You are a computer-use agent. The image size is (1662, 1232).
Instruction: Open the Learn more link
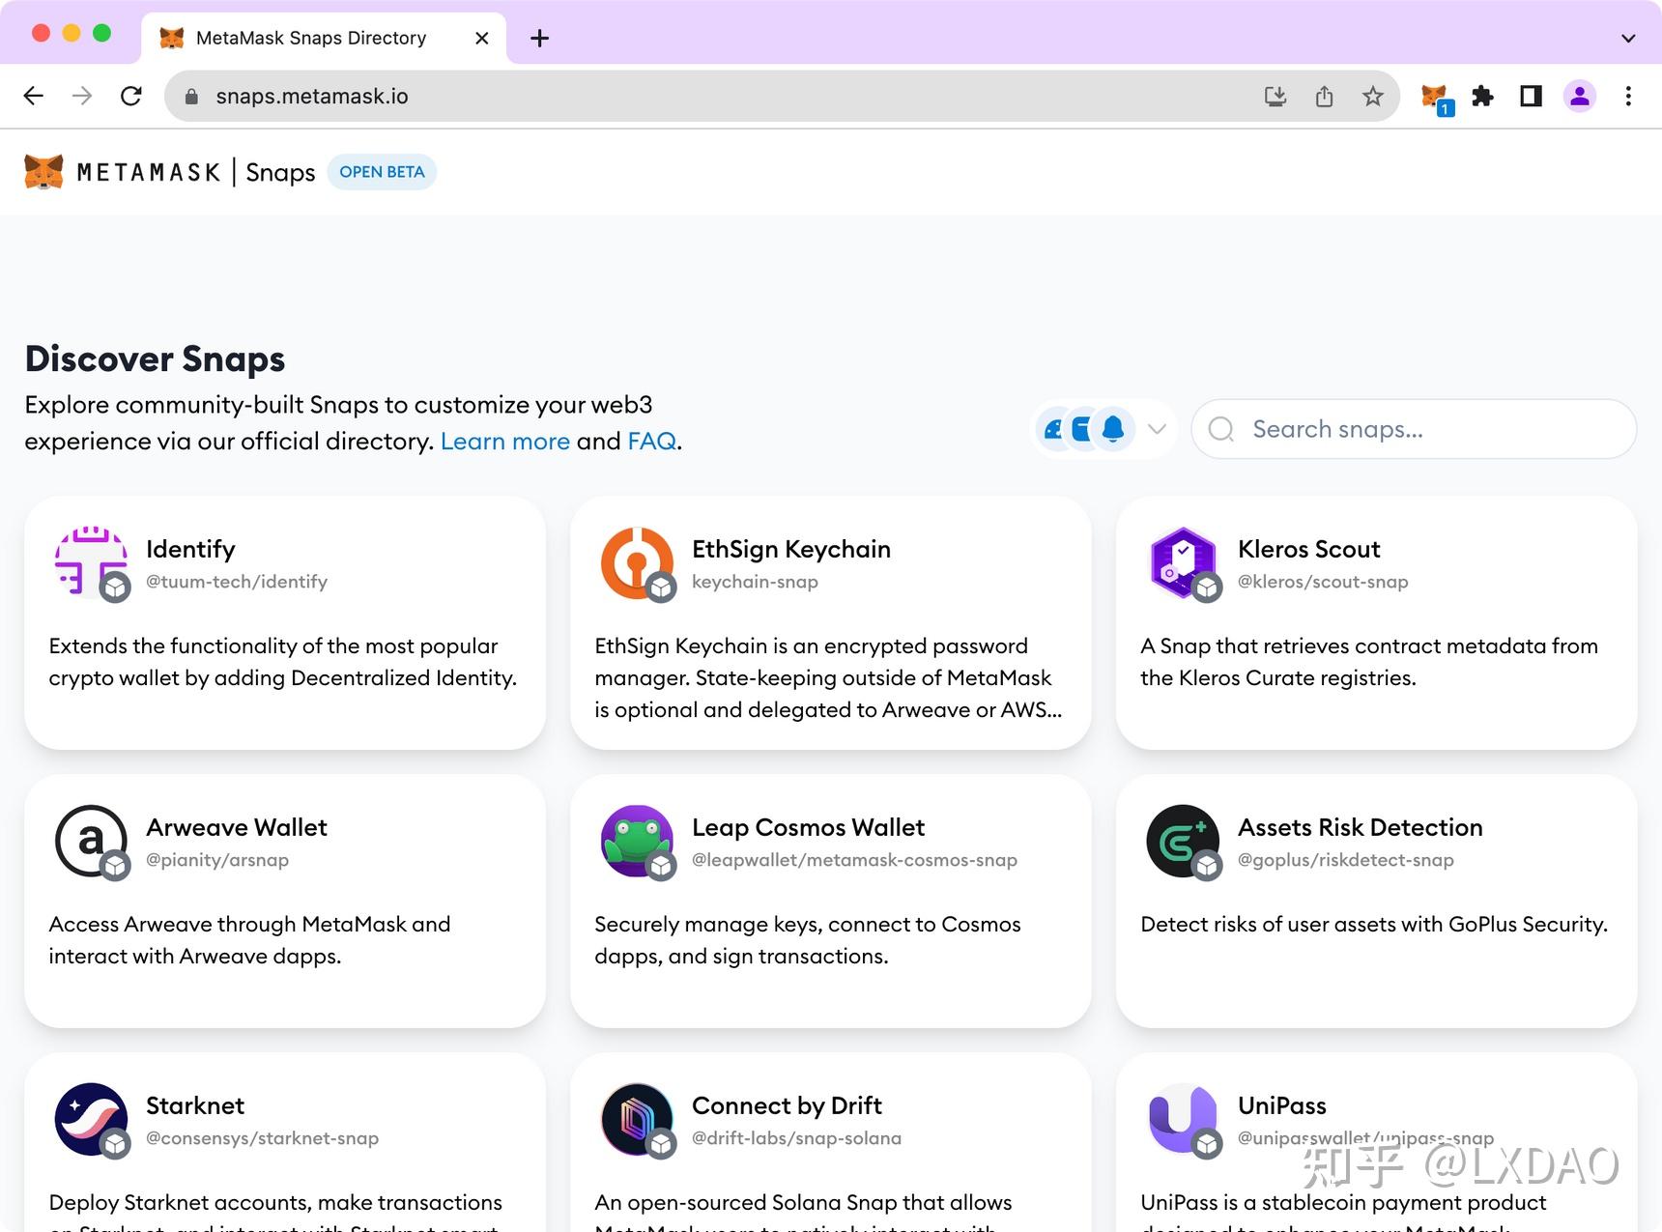pos(505,441)
